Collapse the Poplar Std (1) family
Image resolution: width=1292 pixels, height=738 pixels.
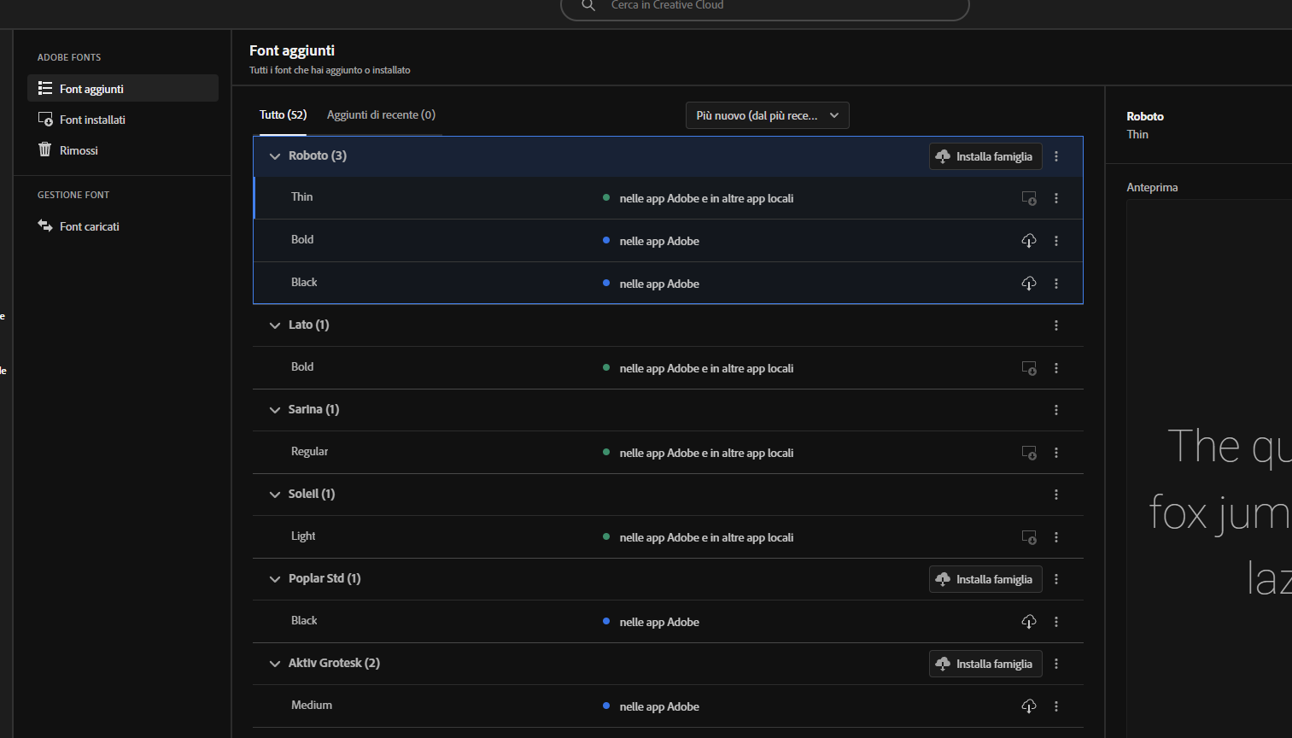275,579
